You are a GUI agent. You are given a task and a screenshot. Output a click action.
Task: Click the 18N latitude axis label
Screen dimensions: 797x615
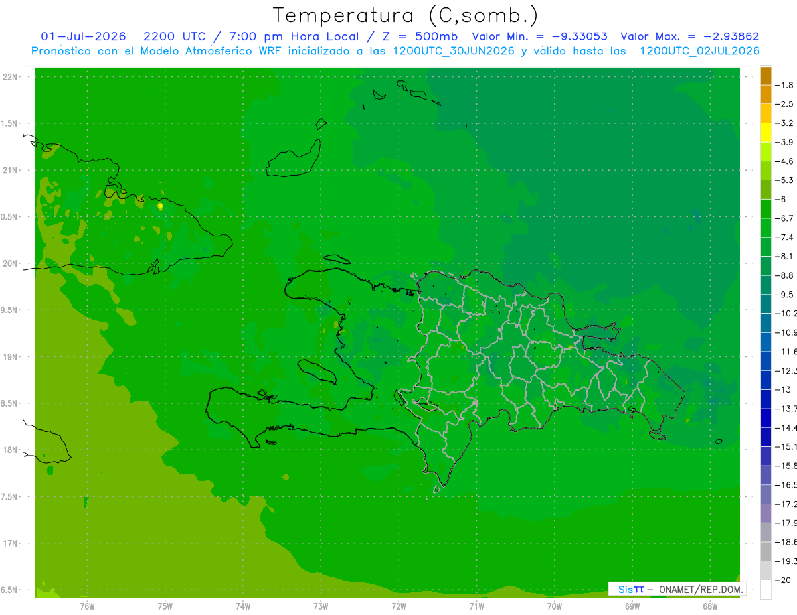pos(9,450)
